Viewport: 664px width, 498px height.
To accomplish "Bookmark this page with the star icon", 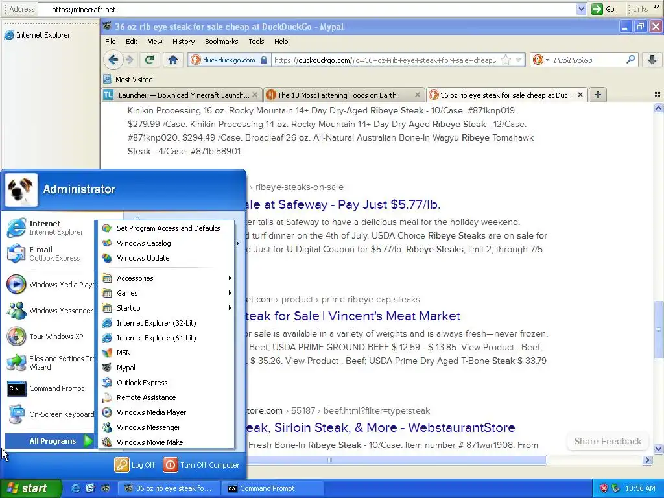I will click(505, 60).
